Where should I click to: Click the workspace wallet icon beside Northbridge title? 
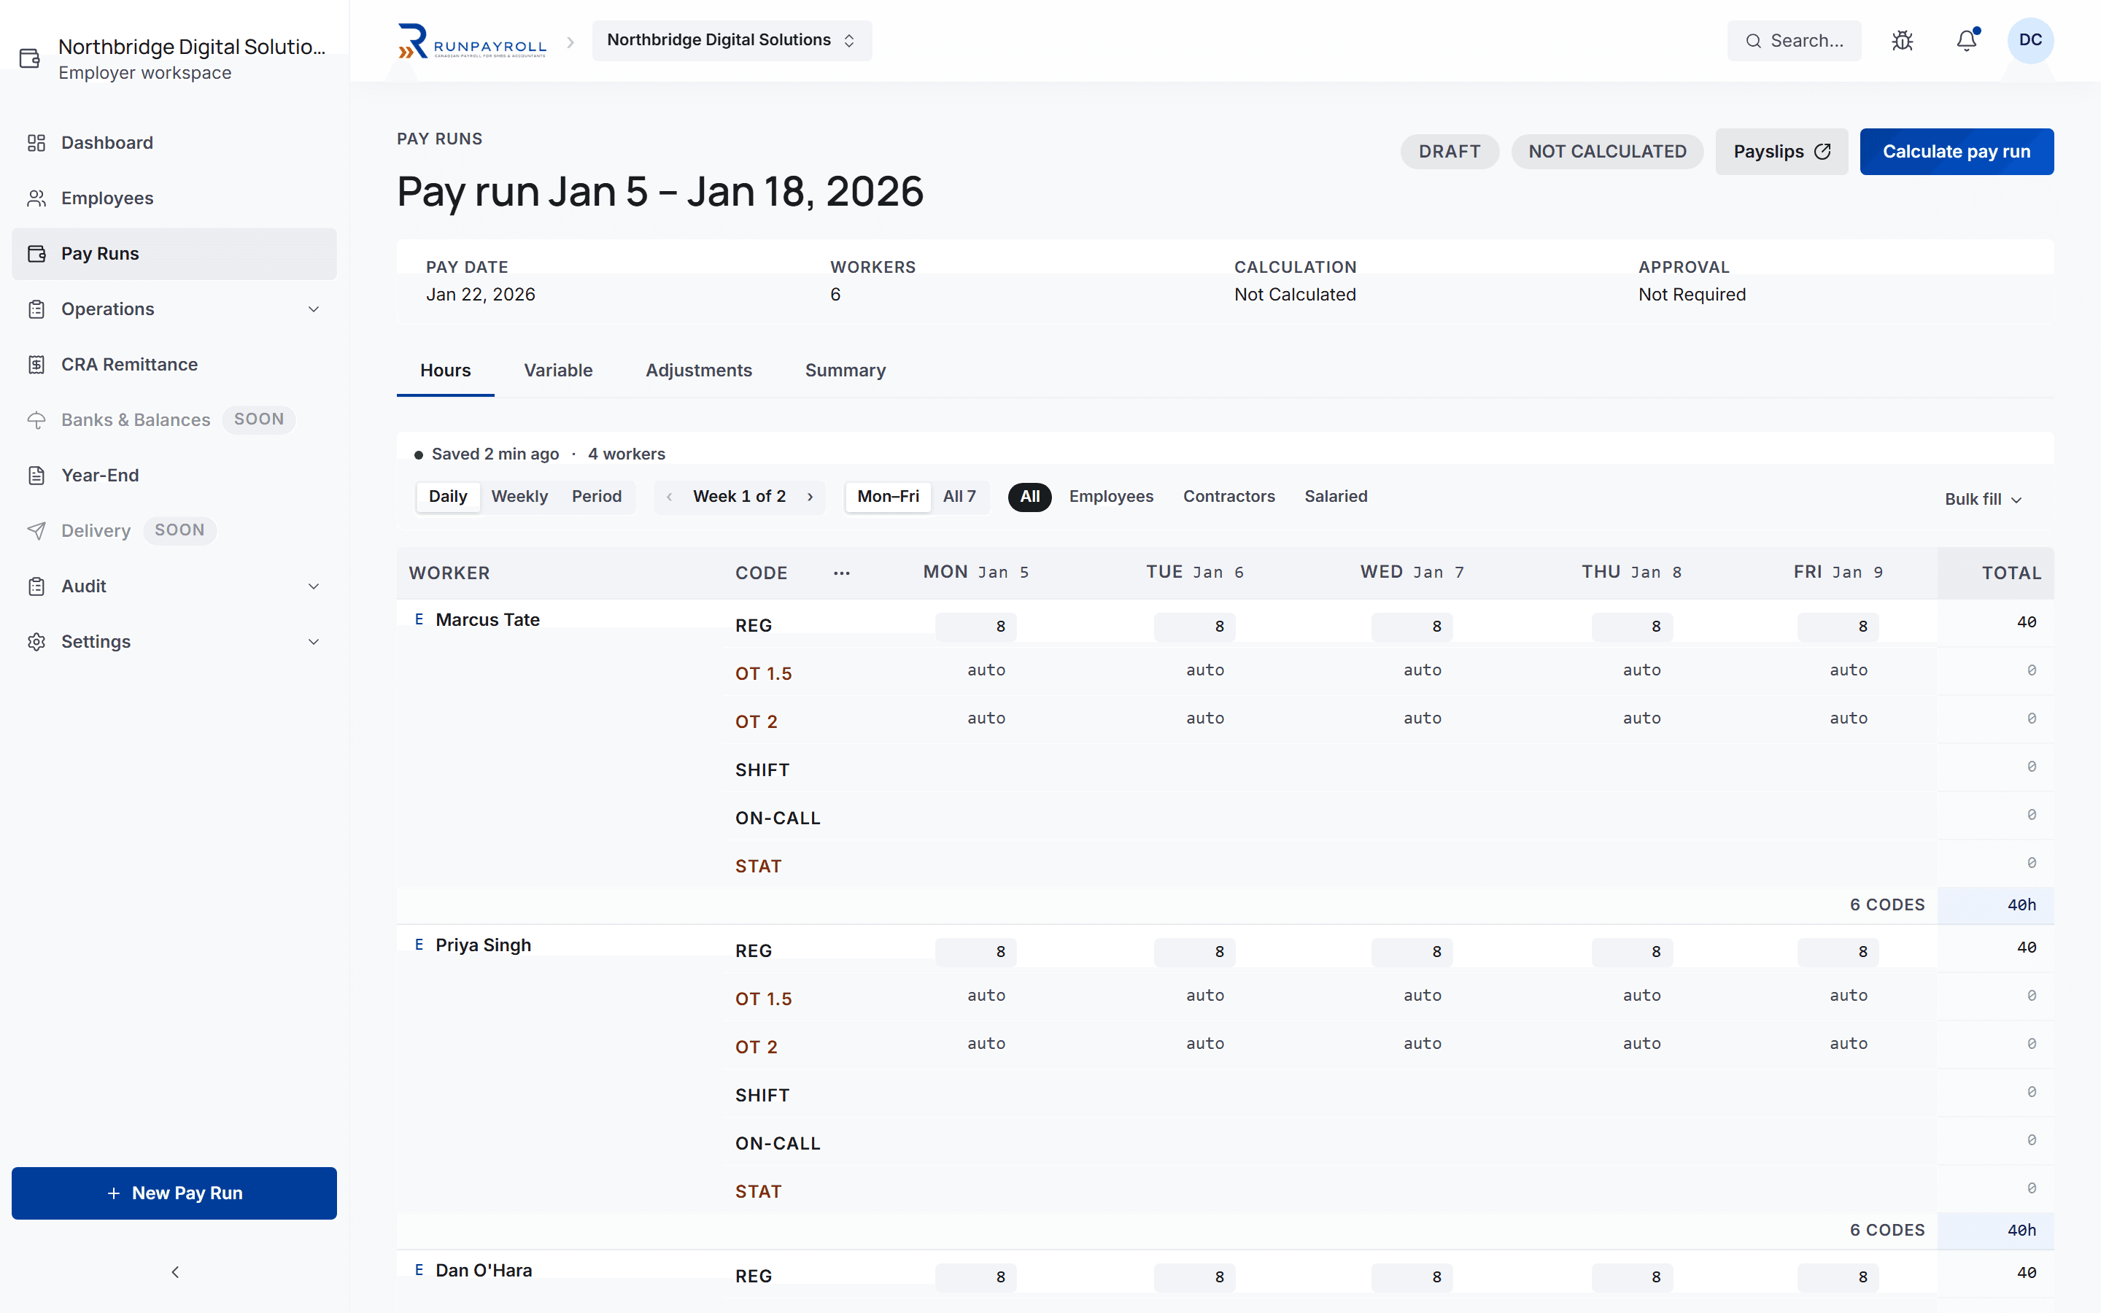click(29, 58)
